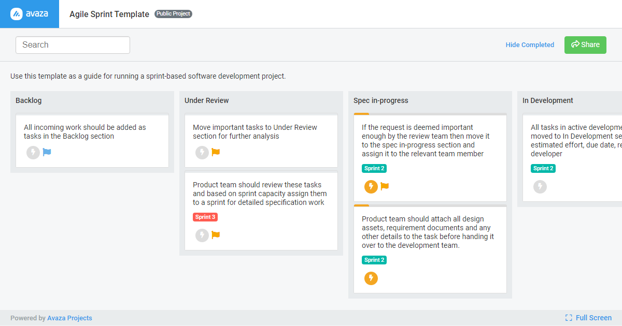Click the Avaza logo icon
This screenshot has height=326, width=622.
tap(17, 14)
